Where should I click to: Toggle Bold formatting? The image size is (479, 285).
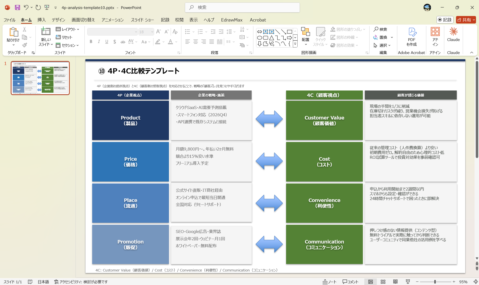[x=91, y=42]
